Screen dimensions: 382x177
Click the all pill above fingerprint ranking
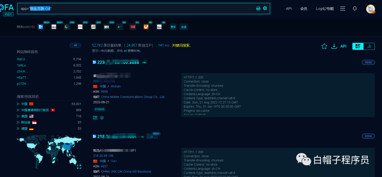[x=75, y=45]
